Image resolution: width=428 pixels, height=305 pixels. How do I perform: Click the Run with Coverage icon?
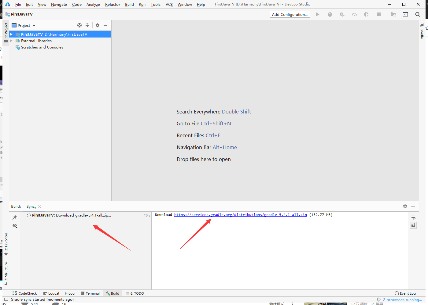(342, 14)
